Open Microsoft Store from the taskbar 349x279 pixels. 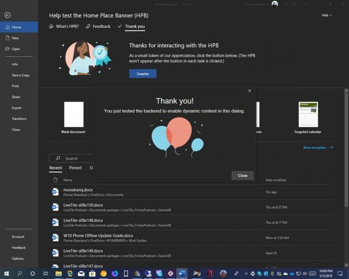tap(92, 274)
